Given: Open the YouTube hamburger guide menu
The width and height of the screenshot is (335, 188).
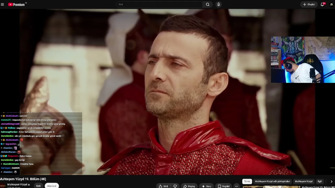Looking at the screenshot, I should (2, 4).
